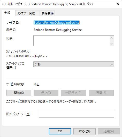This screenshot has height=137, width=122.
Task: Click the display name Borland Remote Debugging Service
Action: 58,30
